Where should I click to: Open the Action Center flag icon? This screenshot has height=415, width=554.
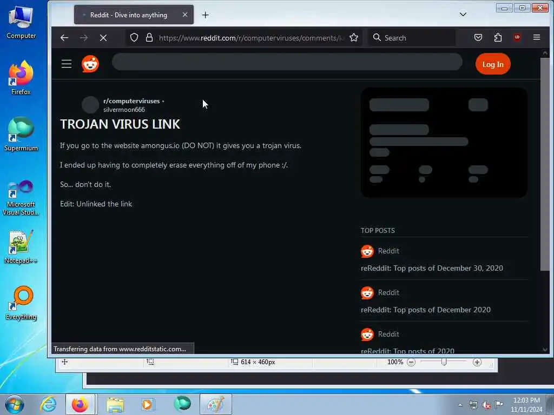499,404
